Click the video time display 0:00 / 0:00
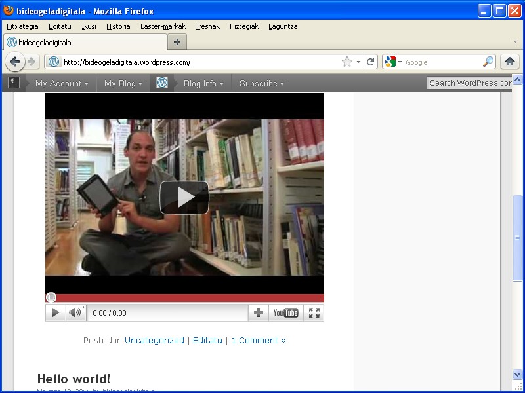This screenshot has height=393, width=525. tap(110, 313)
